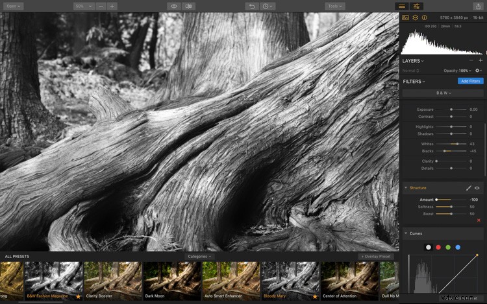Remove layer with the minus icon

pos(471,60)
